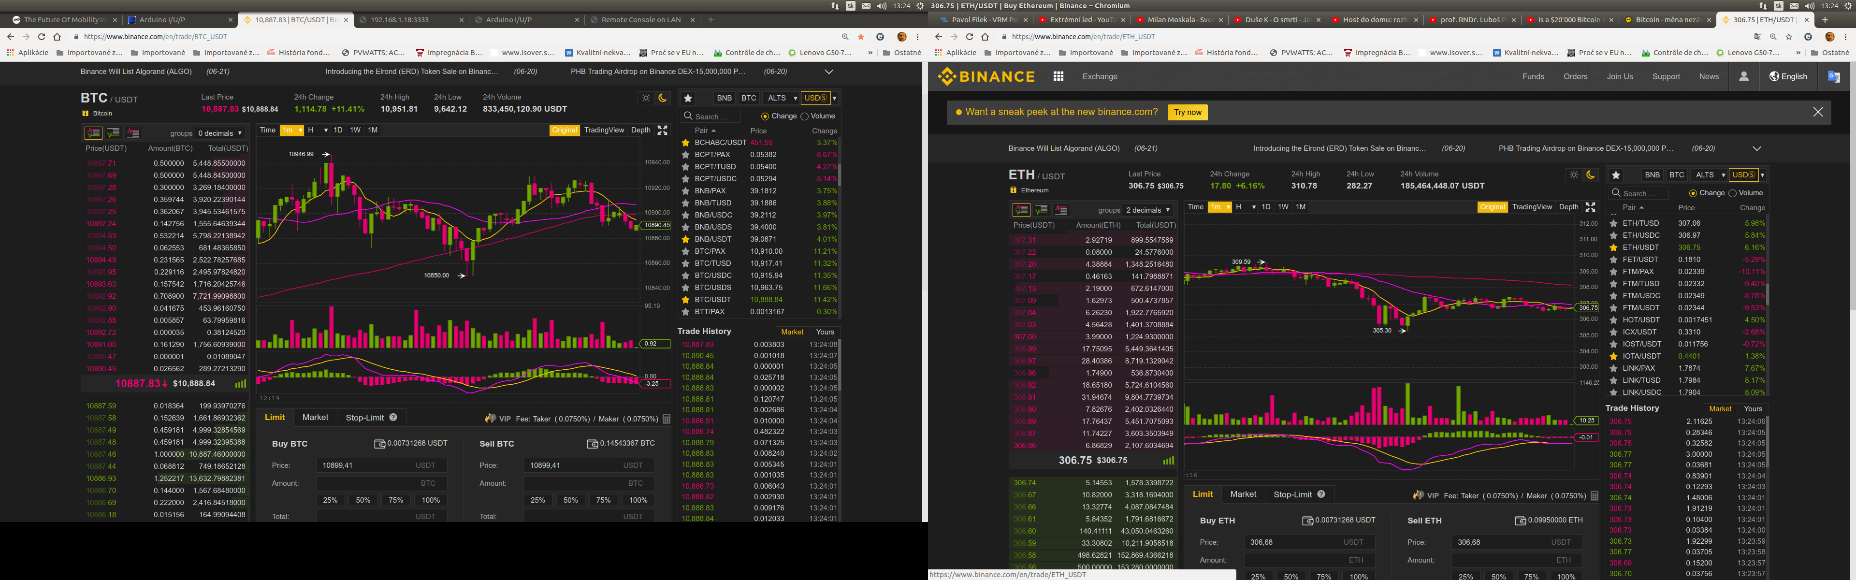Select Change radio button in BTC market list
Viewport: 1856px width, 580px height.
tap(765, 116)
